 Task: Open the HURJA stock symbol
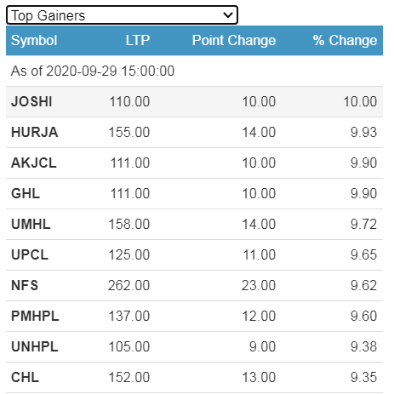pos(35,132)
